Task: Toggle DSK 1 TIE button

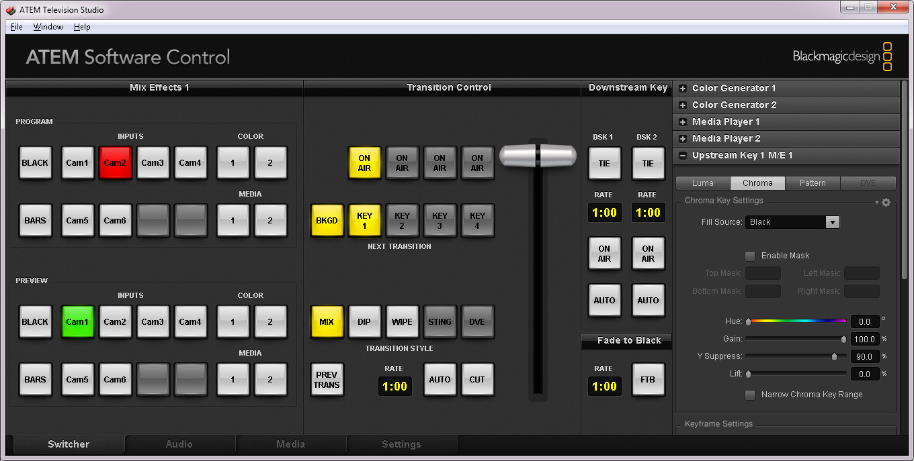Action: [604, 163]
